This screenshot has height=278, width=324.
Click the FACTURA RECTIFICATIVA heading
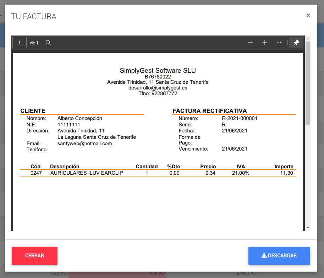209,111
